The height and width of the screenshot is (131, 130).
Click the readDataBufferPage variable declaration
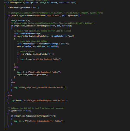tap(27, 34)
